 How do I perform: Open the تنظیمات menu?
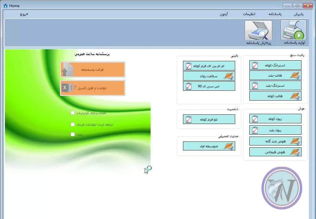tap(249, 14)
